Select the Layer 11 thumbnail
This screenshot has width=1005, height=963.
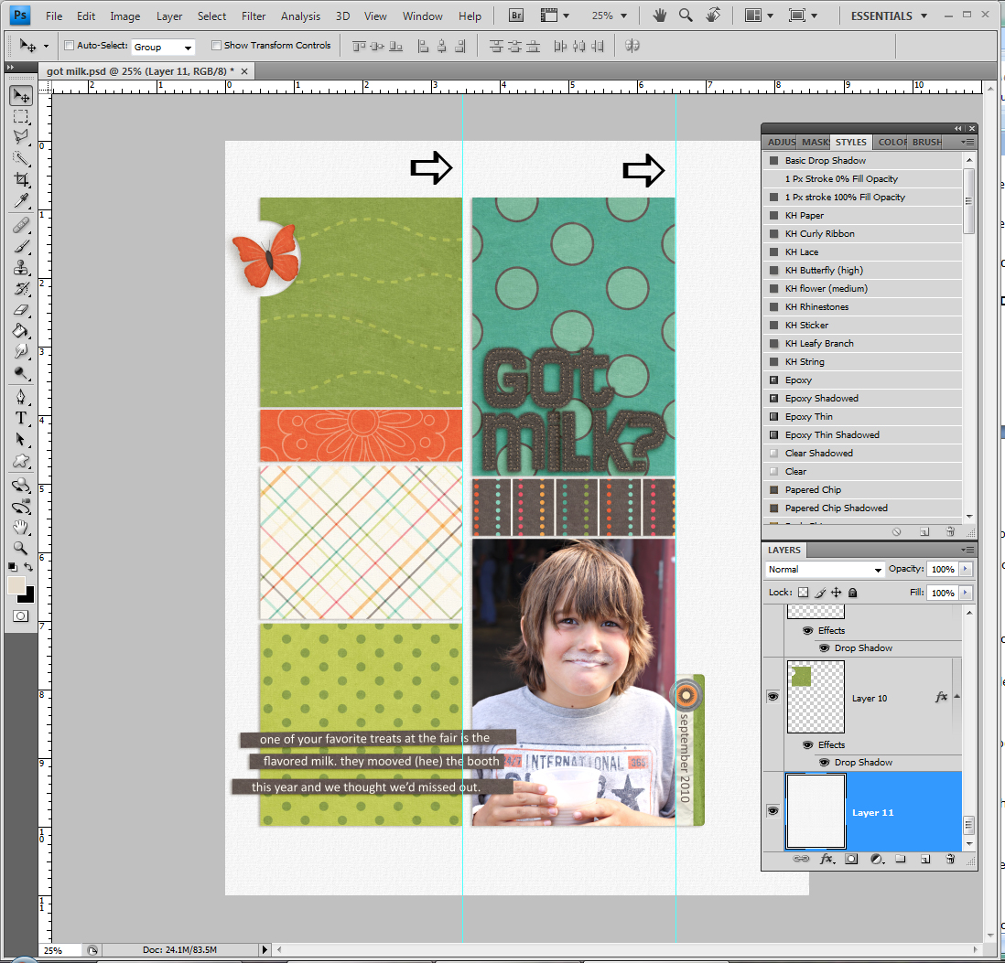(815, 811)
